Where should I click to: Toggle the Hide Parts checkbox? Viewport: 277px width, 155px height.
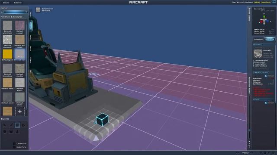coord(14,147)
